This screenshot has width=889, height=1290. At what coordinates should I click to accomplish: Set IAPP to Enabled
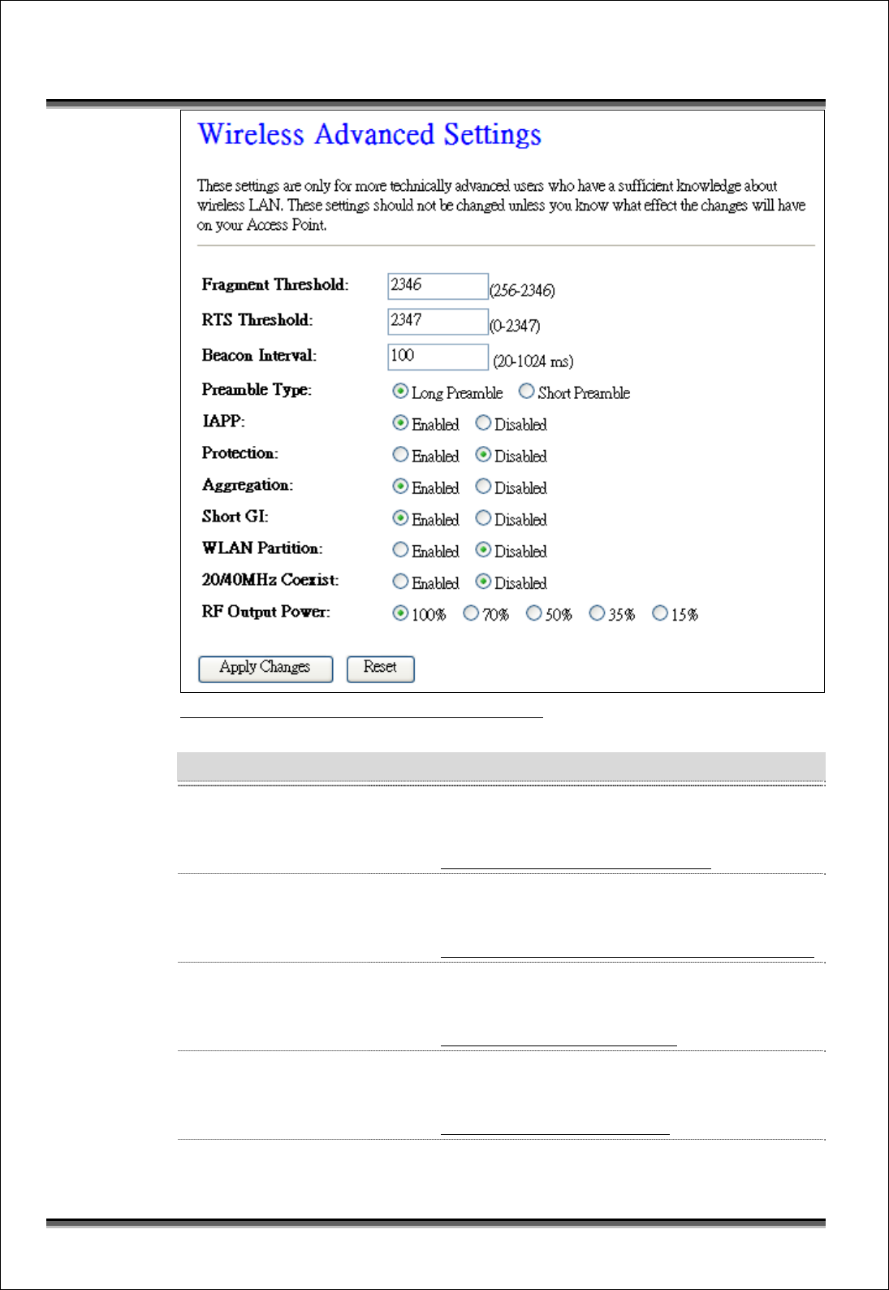coord(400,423)
